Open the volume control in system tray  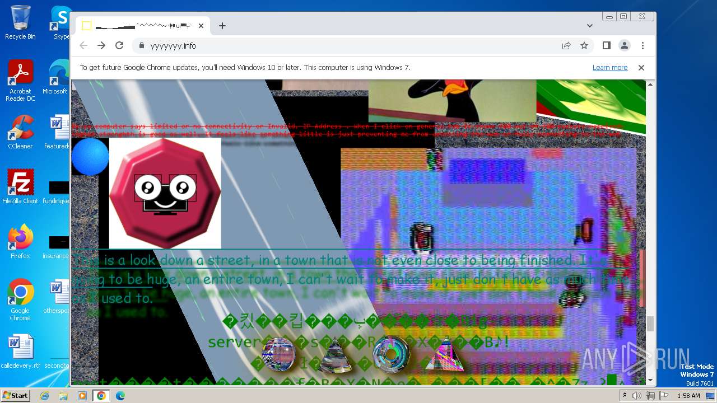click(x=637, y=396)
